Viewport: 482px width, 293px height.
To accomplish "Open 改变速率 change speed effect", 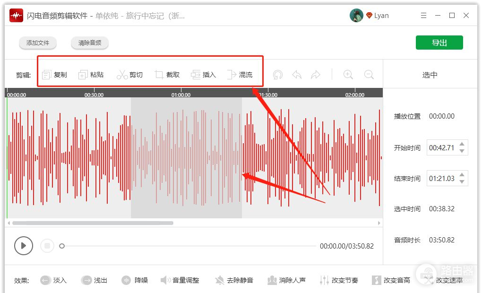I will tap(443, 280).
